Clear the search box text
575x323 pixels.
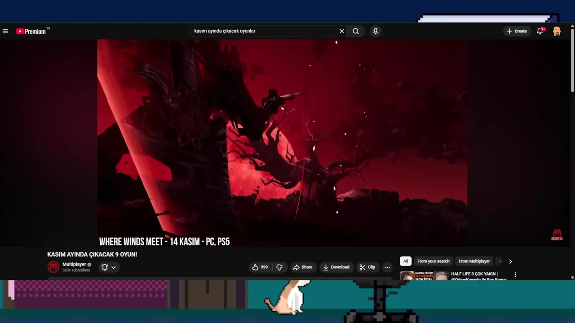(x=341, y=31)
